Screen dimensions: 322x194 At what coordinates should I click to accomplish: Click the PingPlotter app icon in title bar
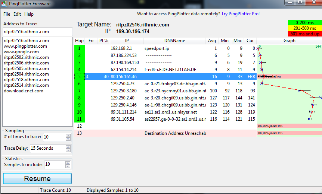click(x=4, y=3)
